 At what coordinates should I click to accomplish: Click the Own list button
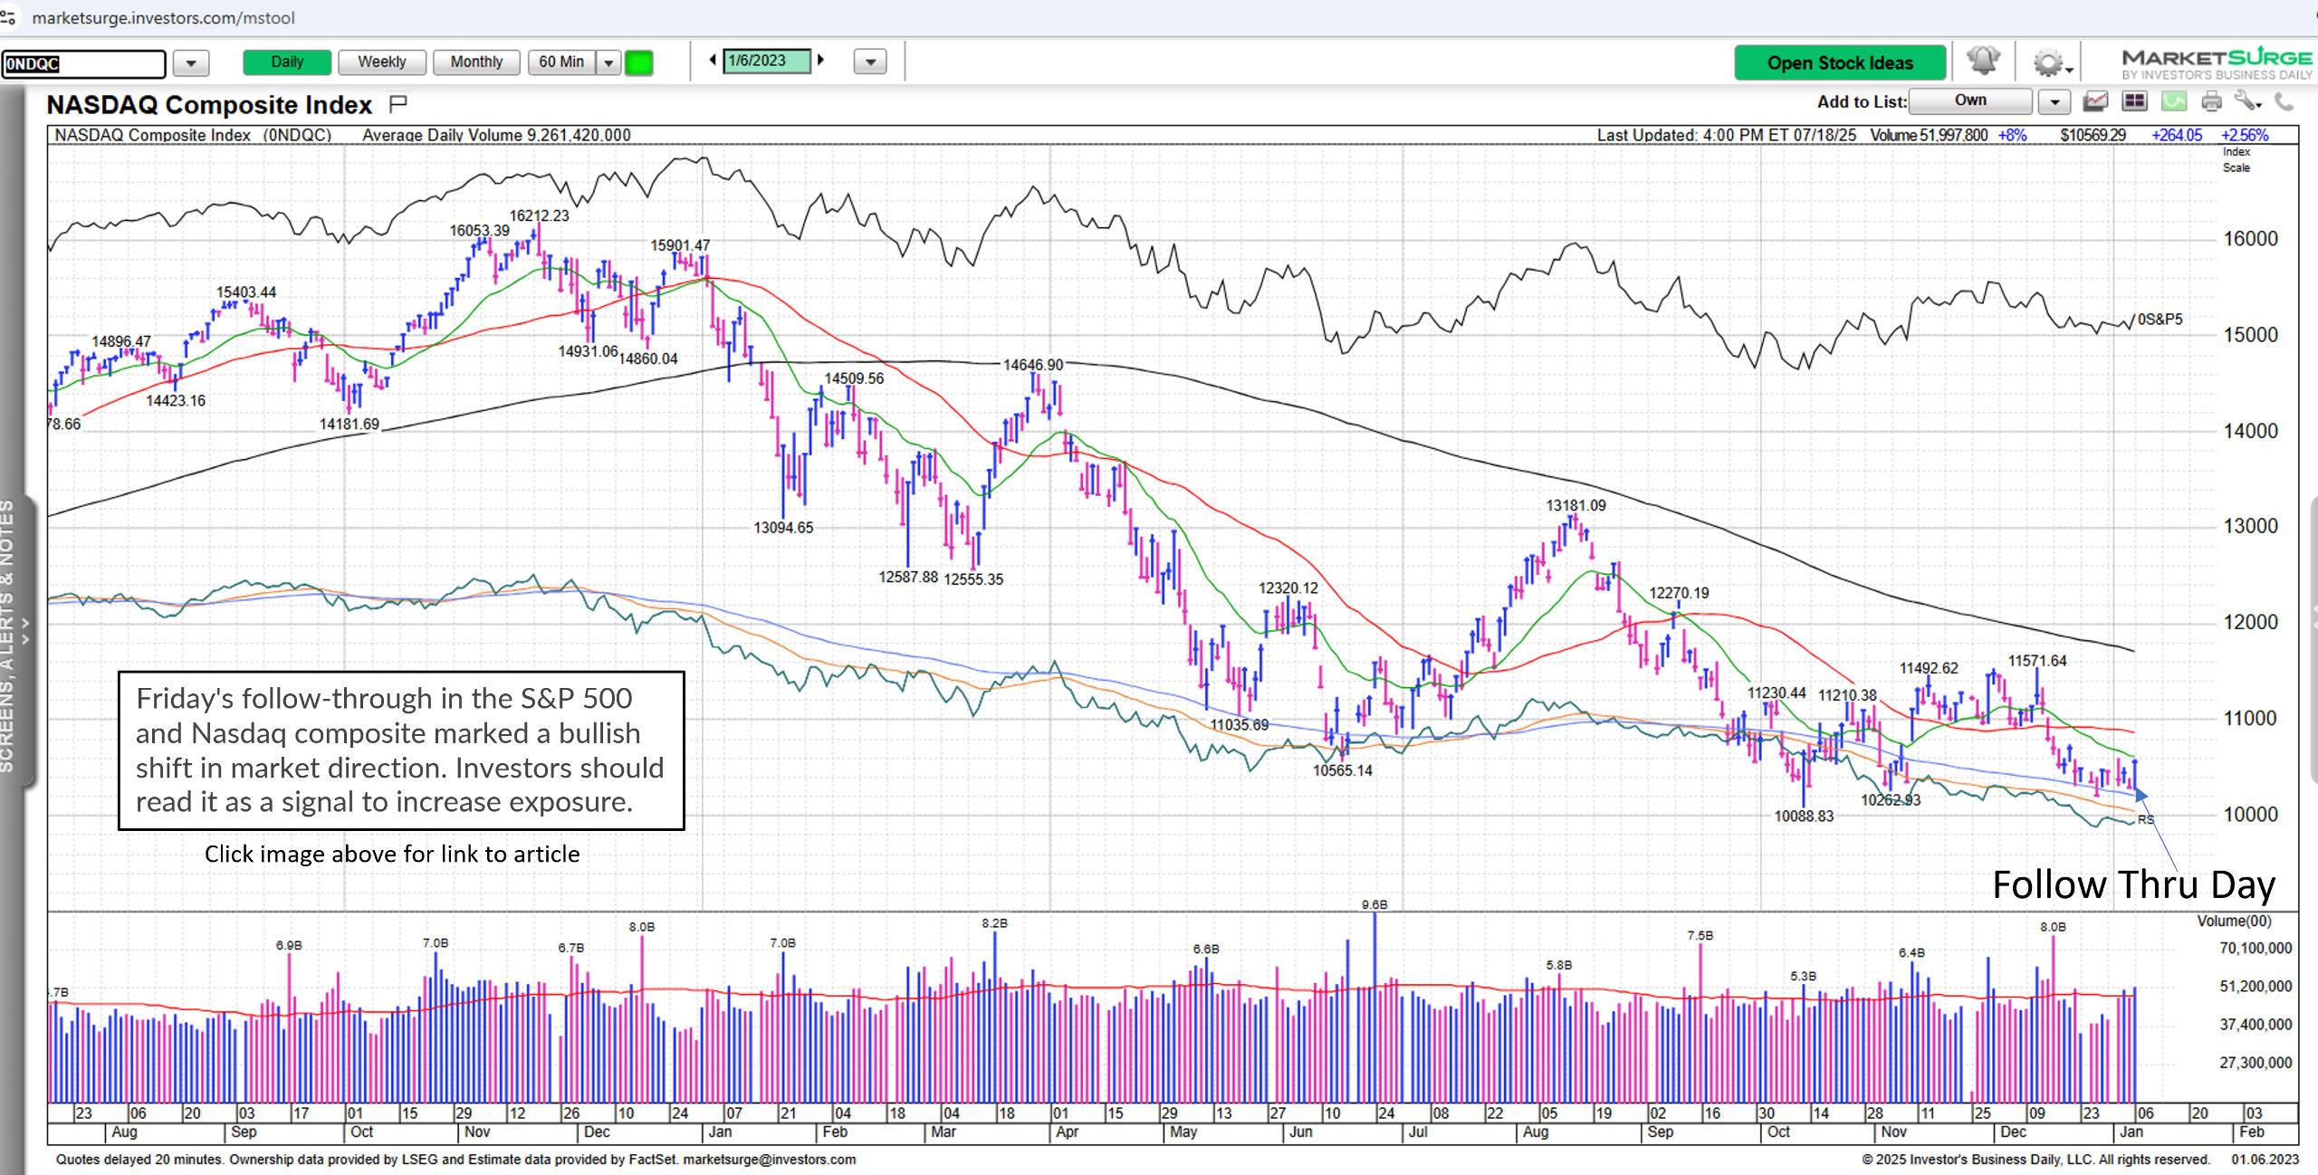pyautogui.click(x=1970, y=100)
